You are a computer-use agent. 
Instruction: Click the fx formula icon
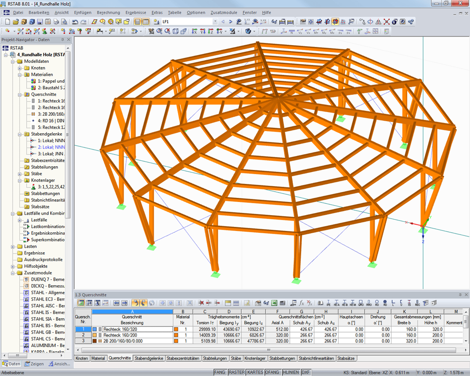pyautogui.click(x=301, y=303)
